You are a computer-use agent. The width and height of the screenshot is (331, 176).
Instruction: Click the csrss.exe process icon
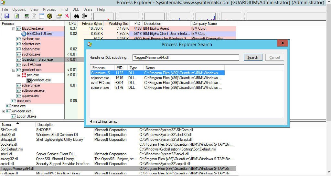coord(8,106)
